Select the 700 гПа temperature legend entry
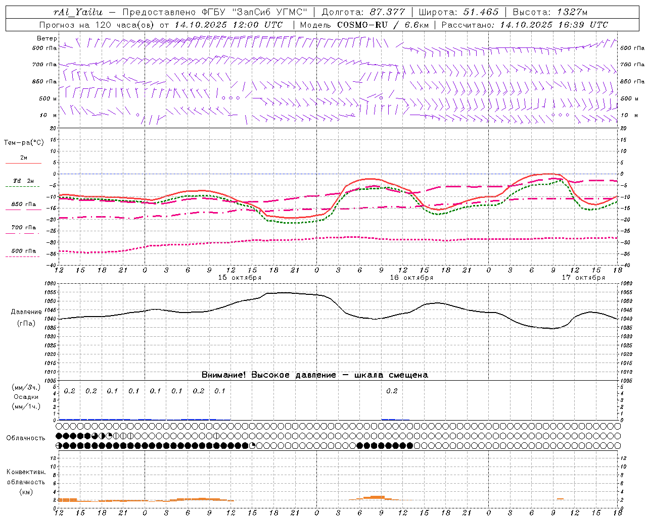Viewport: 647px width, 517px height. [x=24, y=227]
